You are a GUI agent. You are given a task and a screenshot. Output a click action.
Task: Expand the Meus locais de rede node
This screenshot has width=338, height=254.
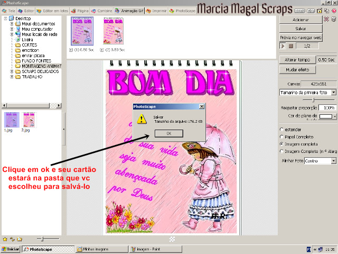tap(12, 34)
